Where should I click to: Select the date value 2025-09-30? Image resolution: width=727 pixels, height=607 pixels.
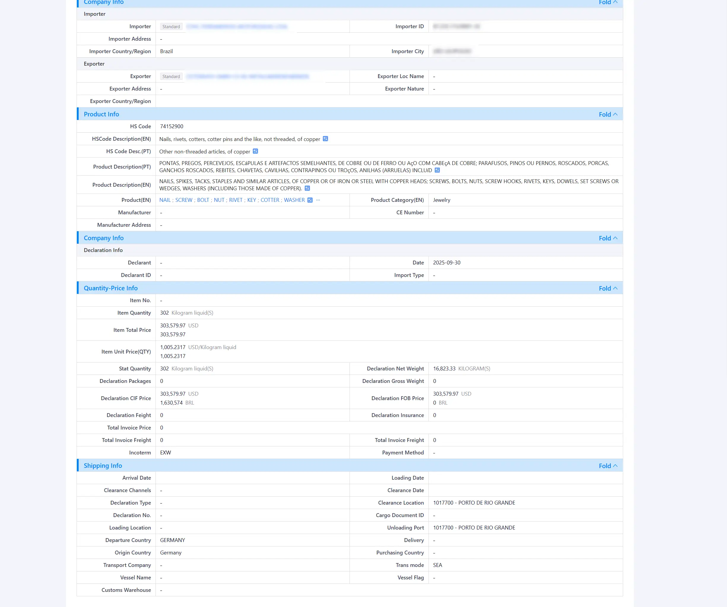point(446,263)
